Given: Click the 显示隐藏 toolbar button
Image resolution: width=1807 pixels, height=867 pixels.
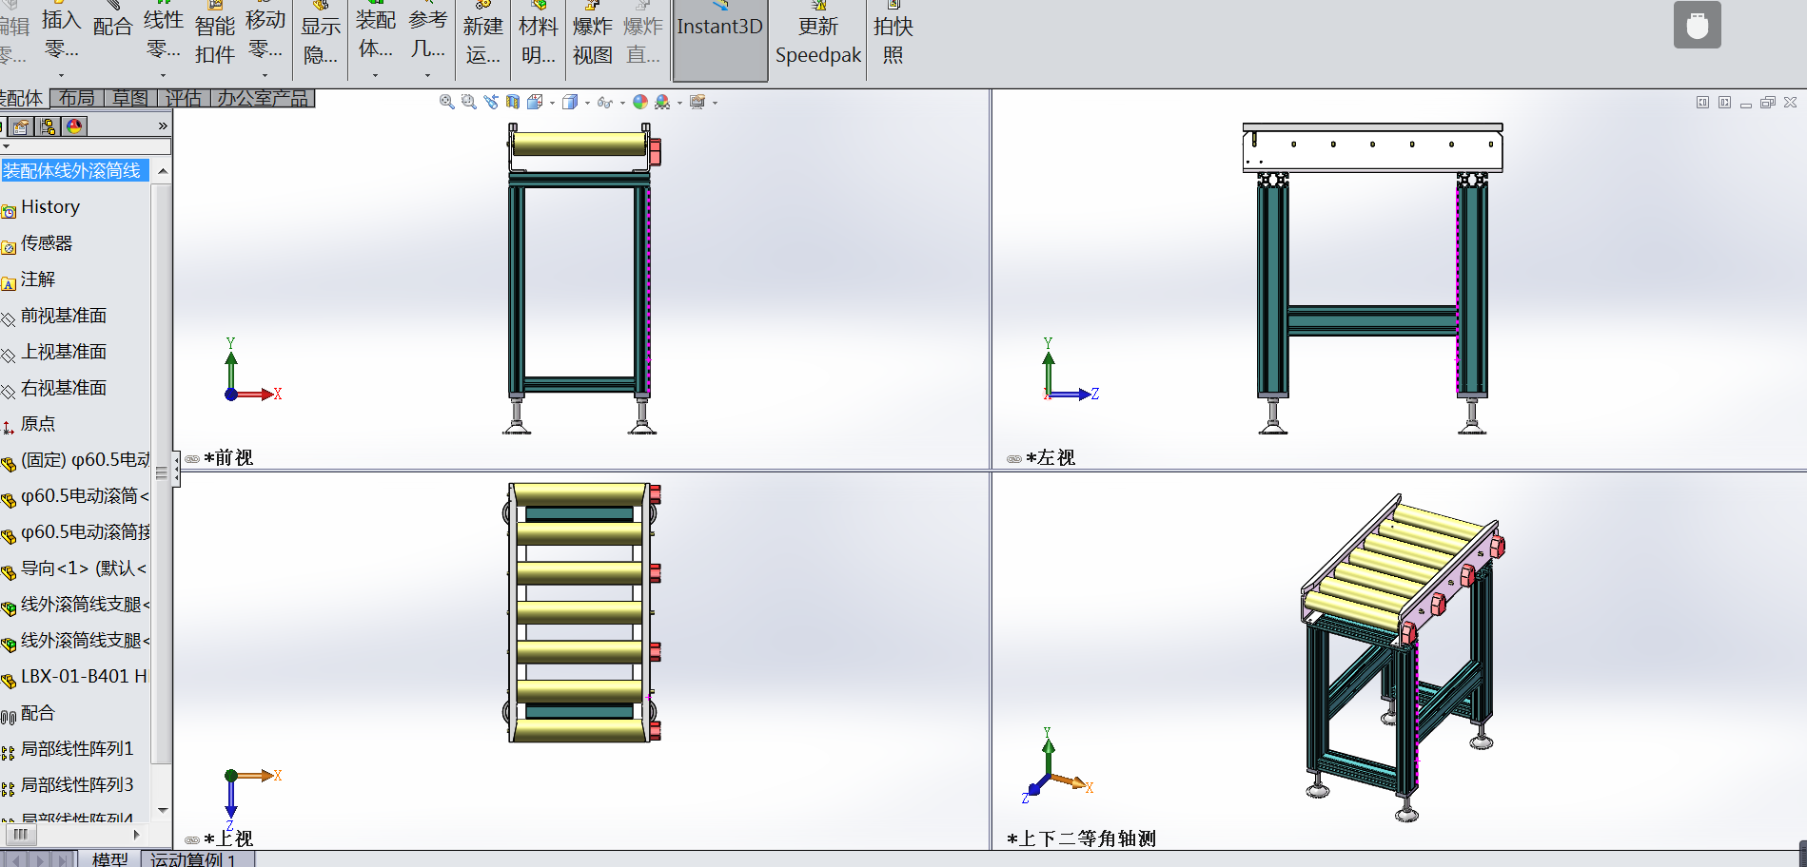Looking at the screenshot, I should click(x=321, y=38).
